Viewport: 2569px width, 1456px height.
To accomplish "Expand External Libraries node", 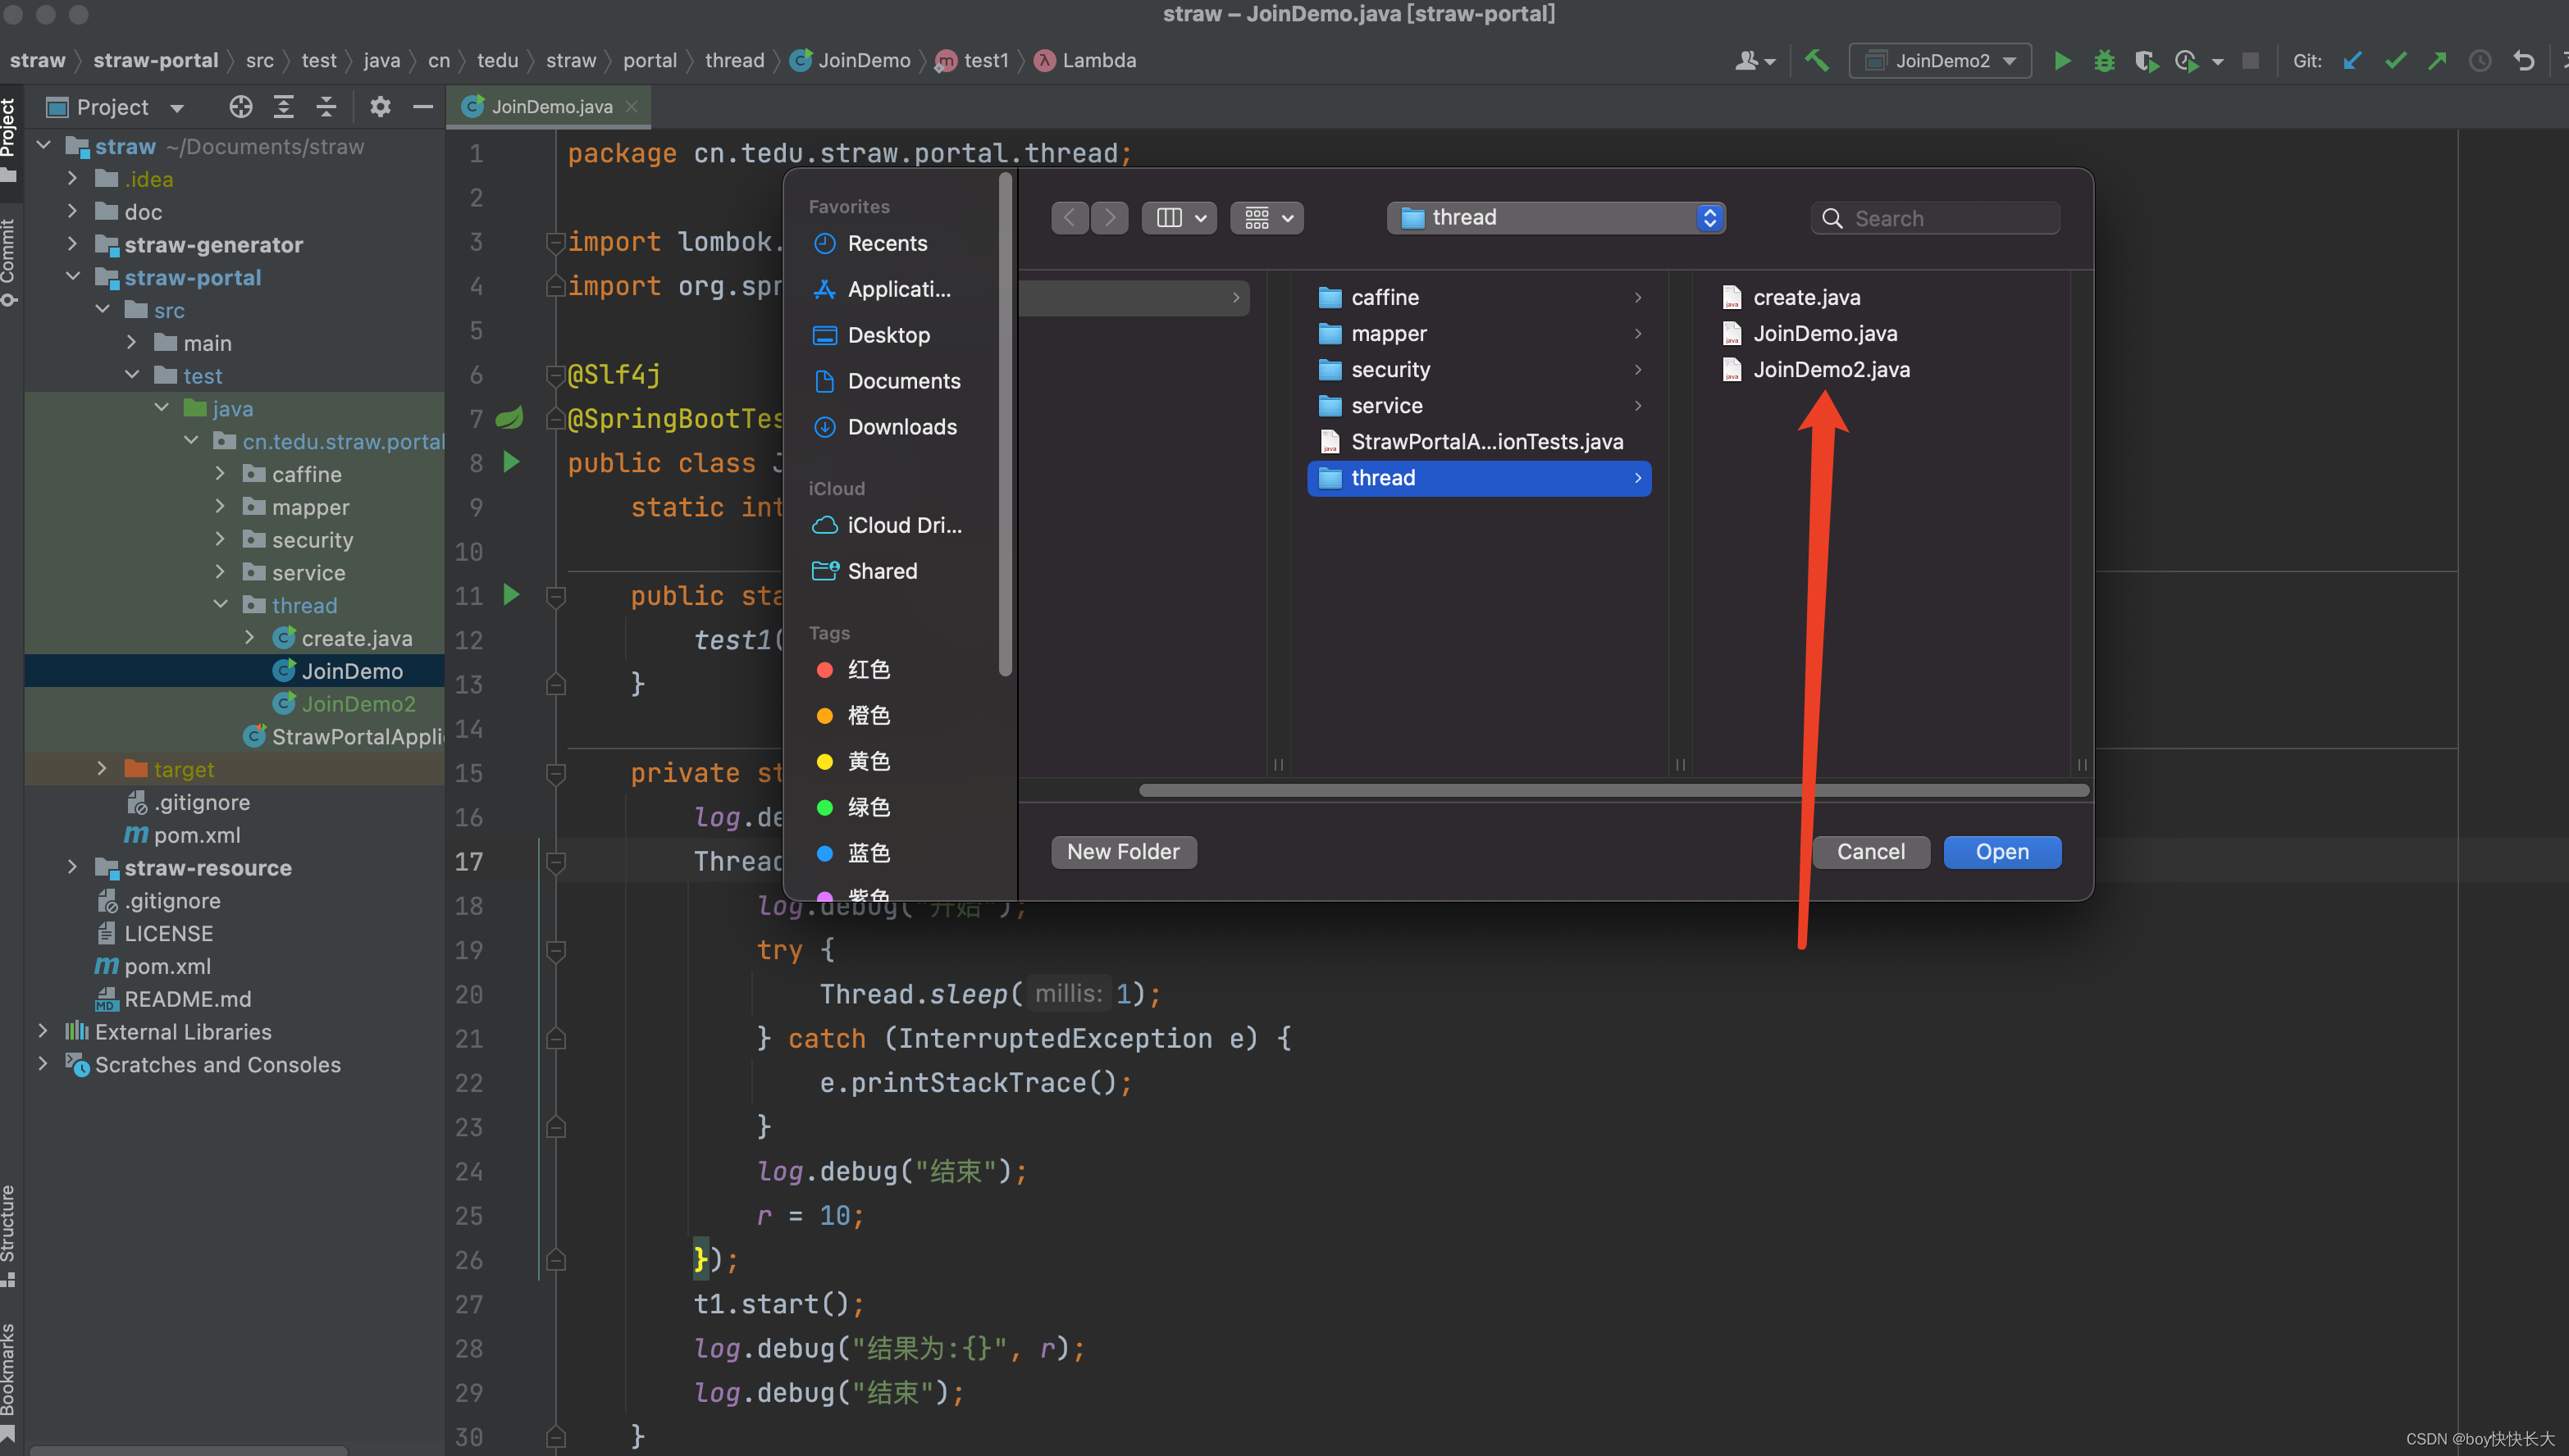I will tap(43, 1031).
